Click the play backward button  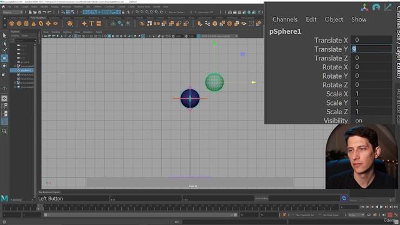(377, 207)
